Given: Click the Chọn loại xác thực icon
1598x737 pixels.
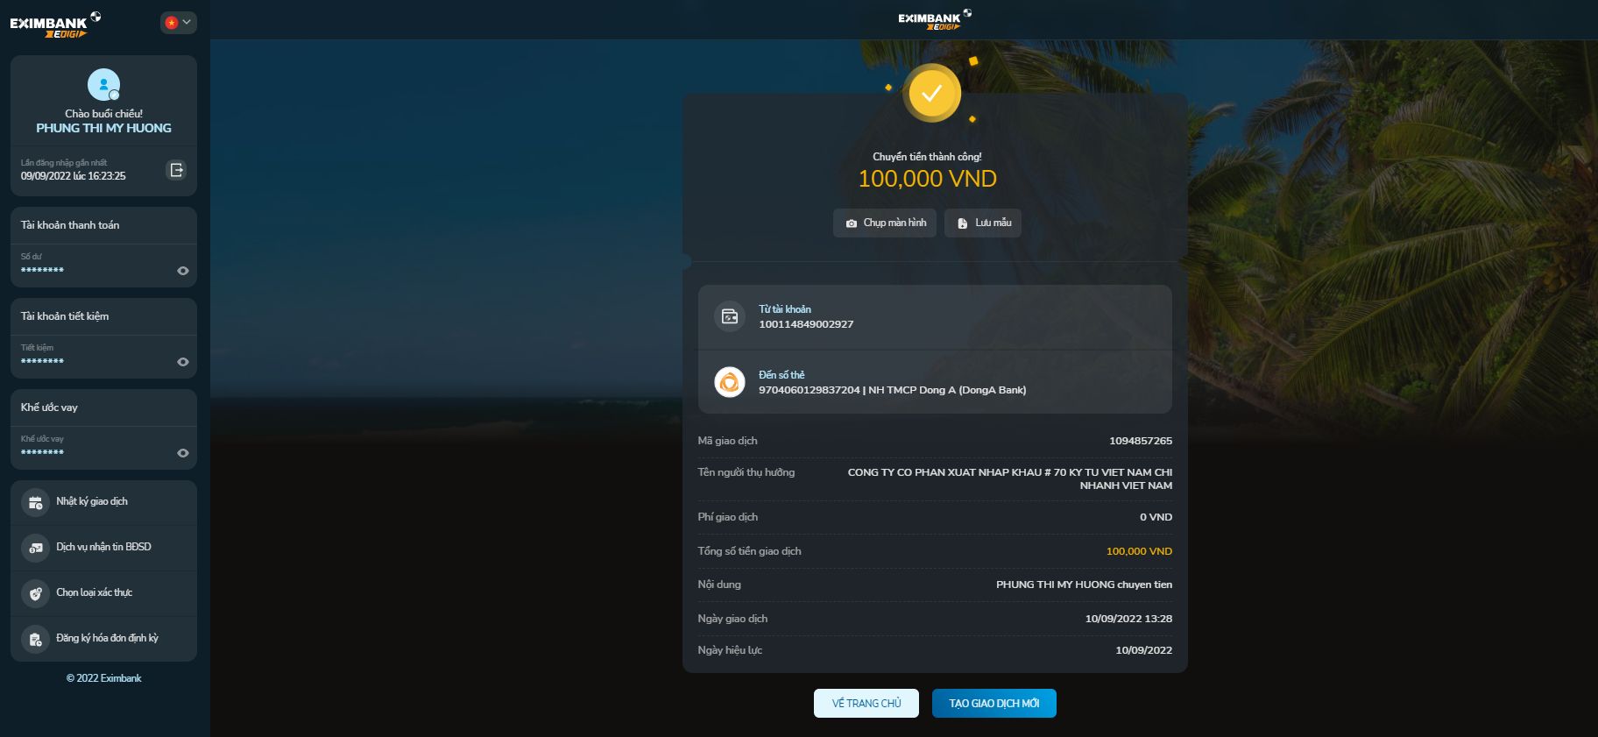Looking at the screenshot, I should click(35, 593).
